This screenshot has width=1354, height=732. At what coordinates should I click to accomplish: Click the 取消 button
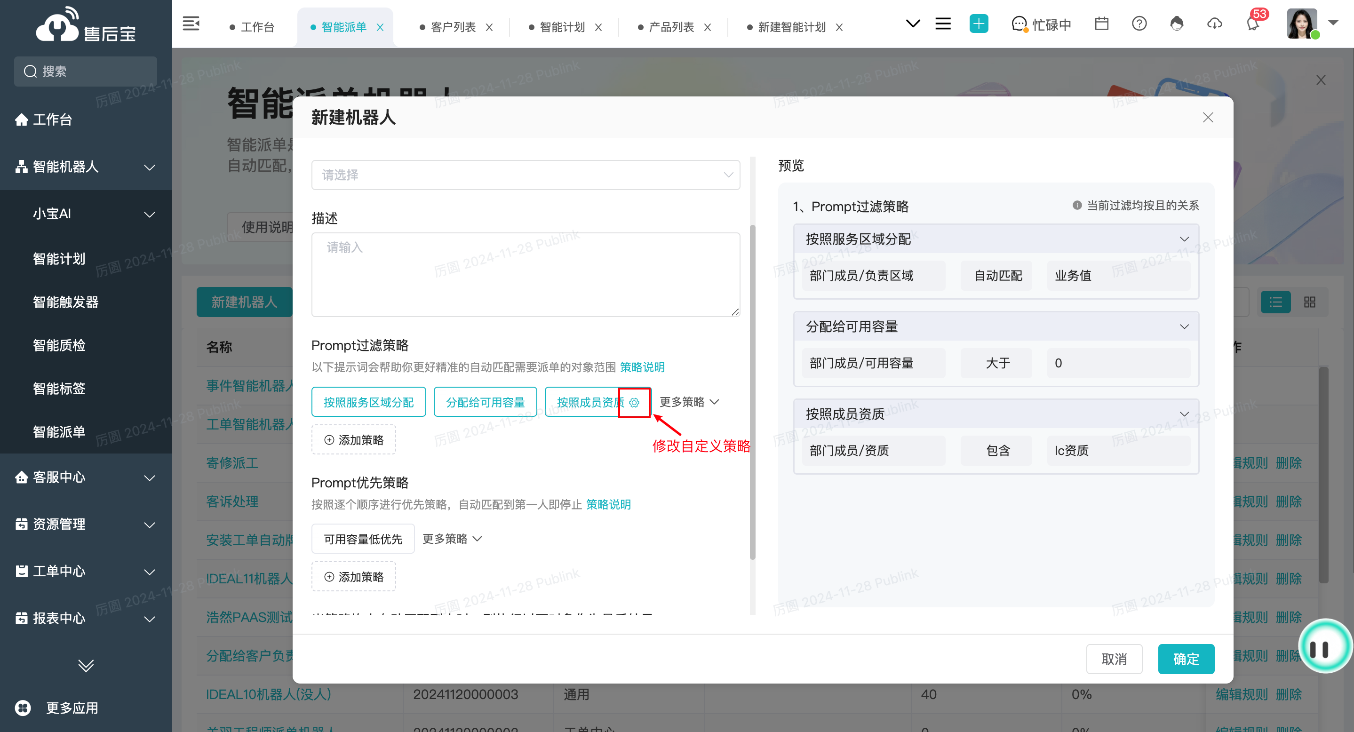click(1114, 660)
